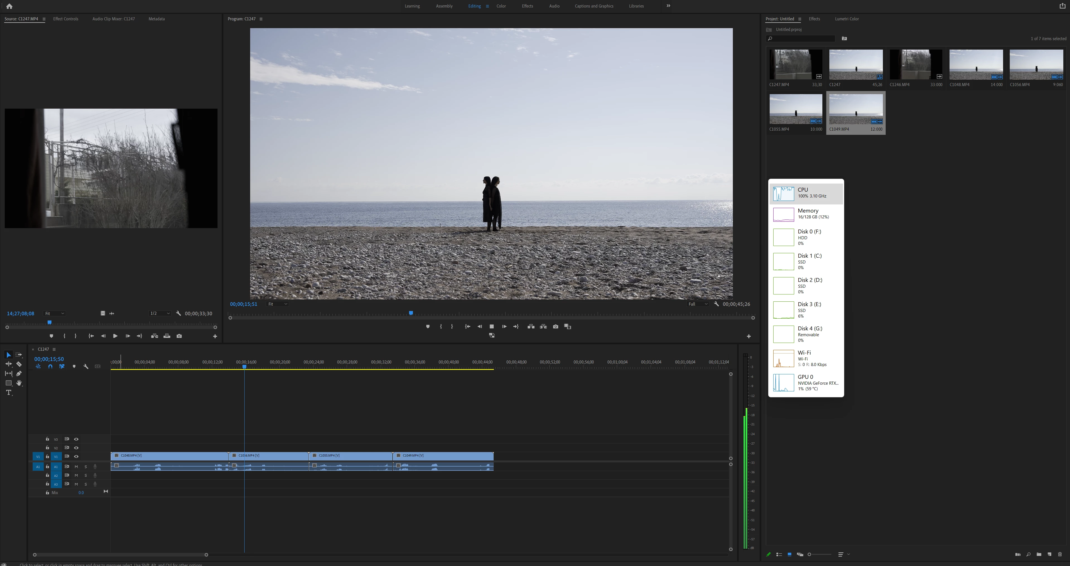The height and width of the screenshot is (566, 1070).
Task: Open timeline display settings wrench
Action: point(86,366)
